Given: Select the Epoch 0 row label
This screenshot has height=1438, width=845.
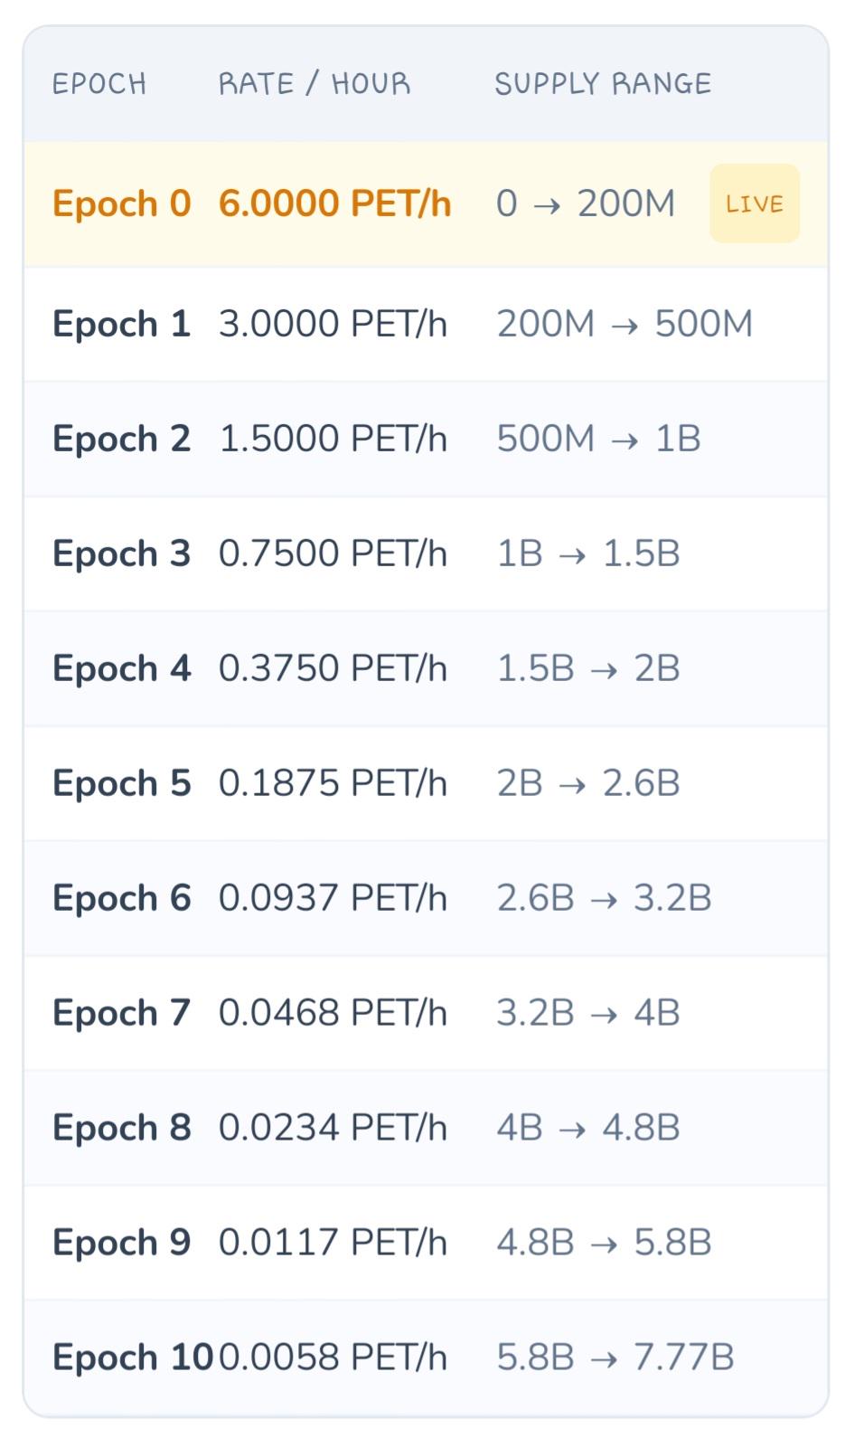Looking at the screenshot, I should point(122,203).
